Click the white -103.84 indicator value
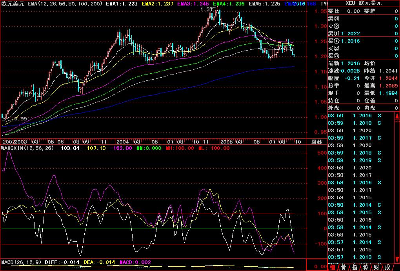Screen dimensions: 400x271 tap(69, 148)
